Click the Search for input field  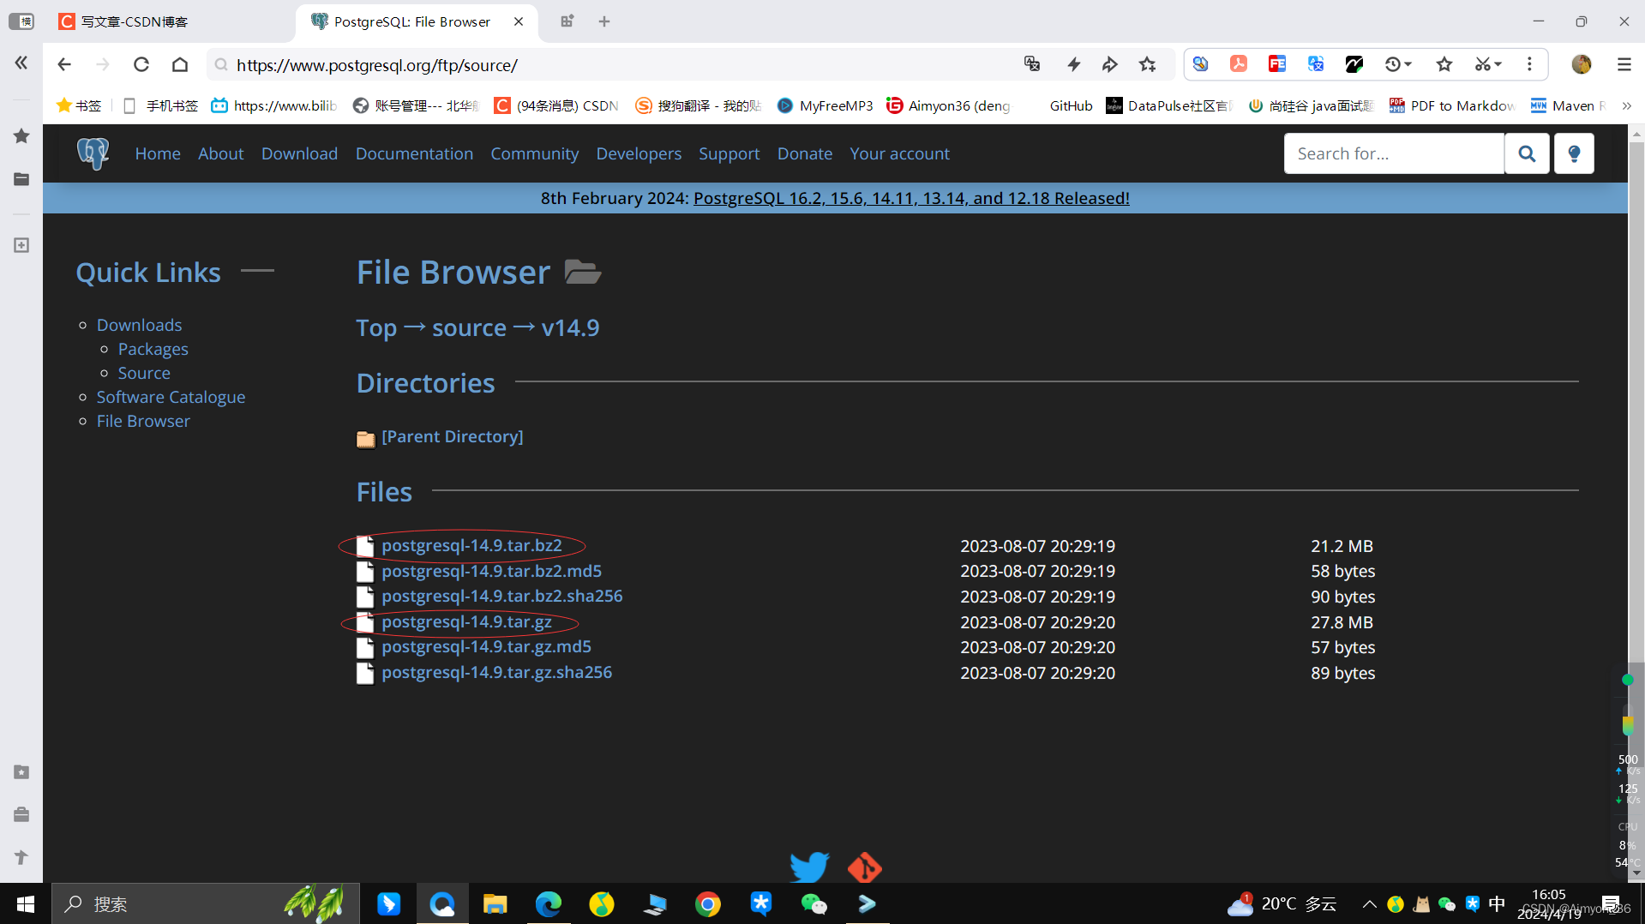(1394, 153)
